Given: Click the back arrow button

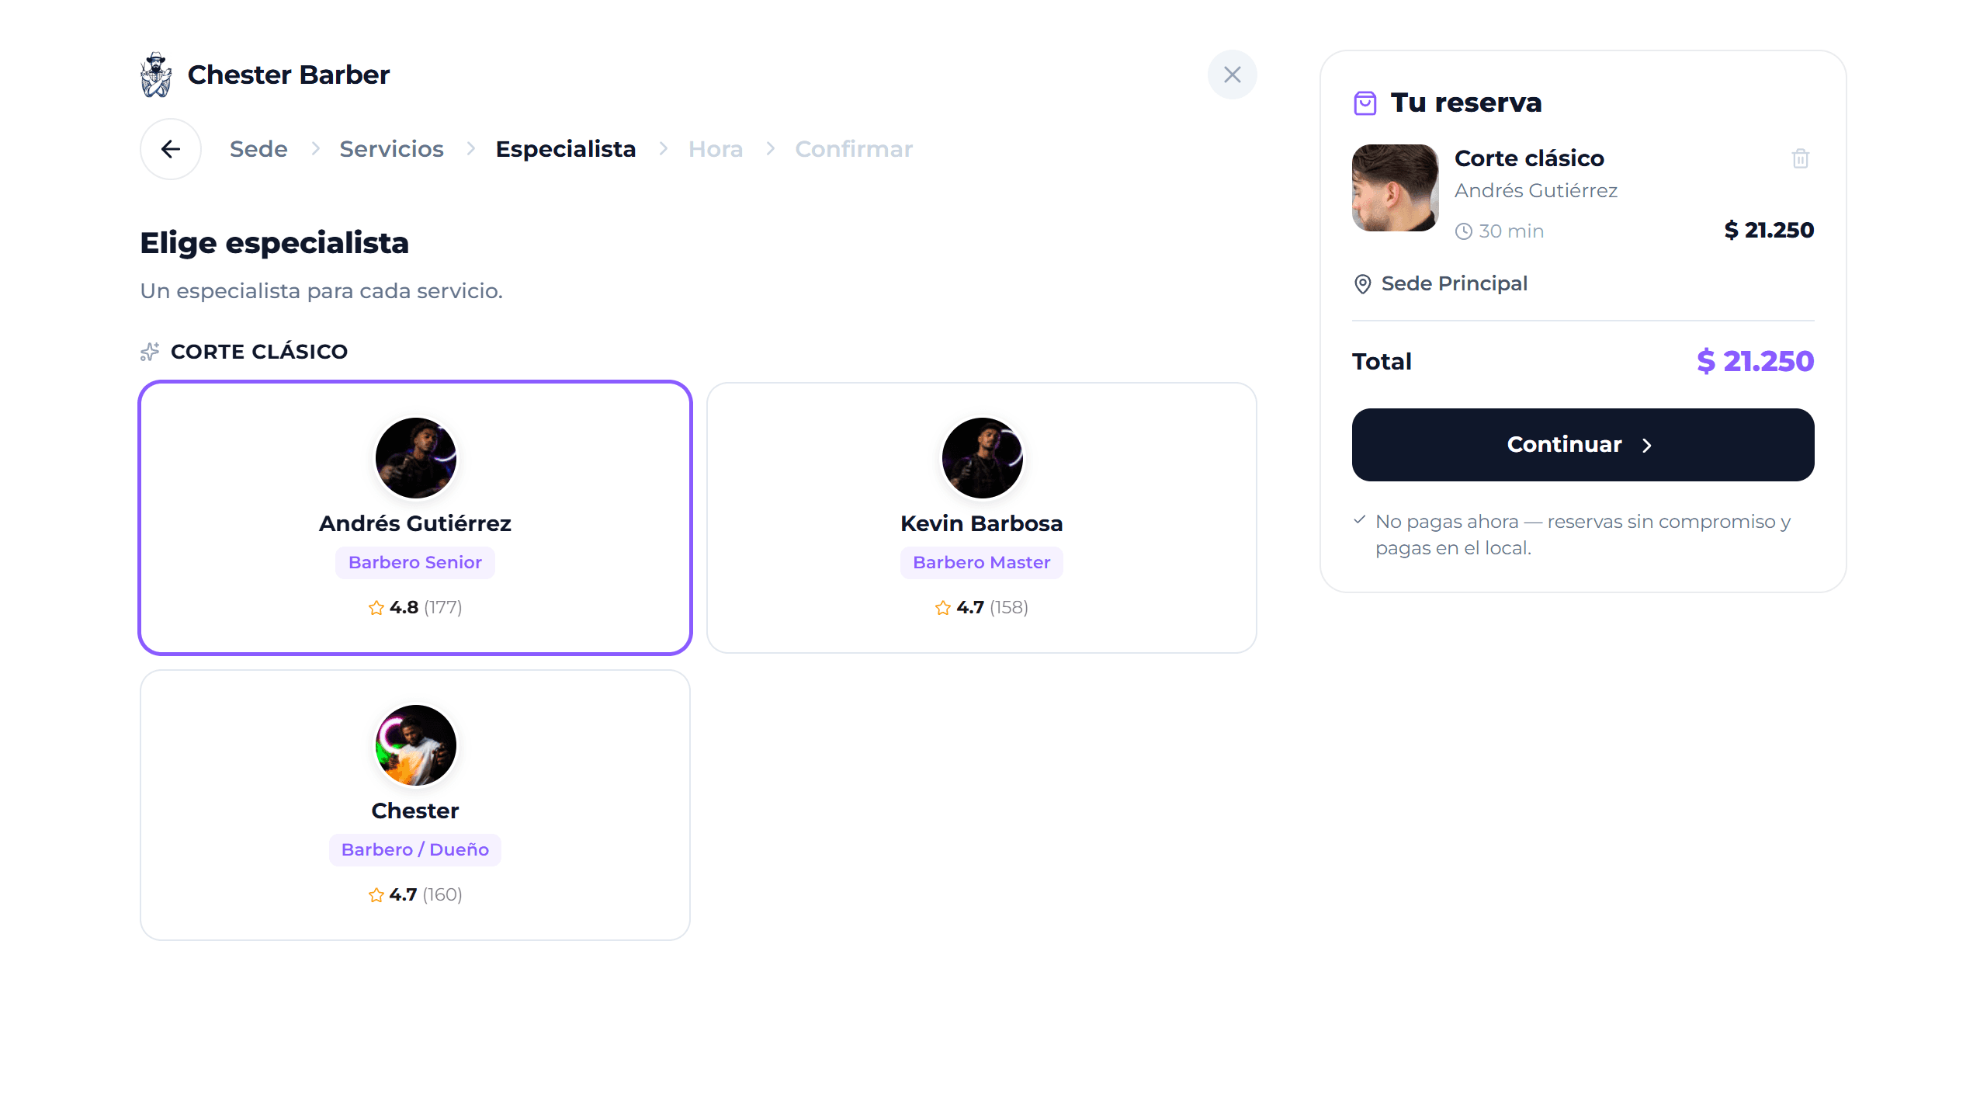Looking at the screenshot, I should [171, 149].
